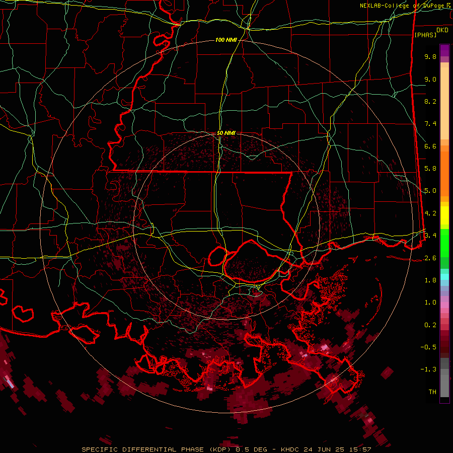
Task: Click the 0.2 scale value
Action: 430,325
